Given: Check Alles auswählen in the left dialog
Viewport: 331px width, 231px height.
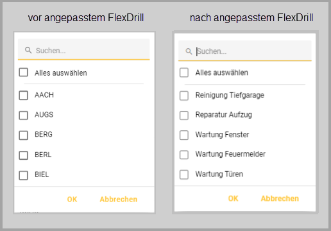Looking at the screenshot, I should coord(24,73).
